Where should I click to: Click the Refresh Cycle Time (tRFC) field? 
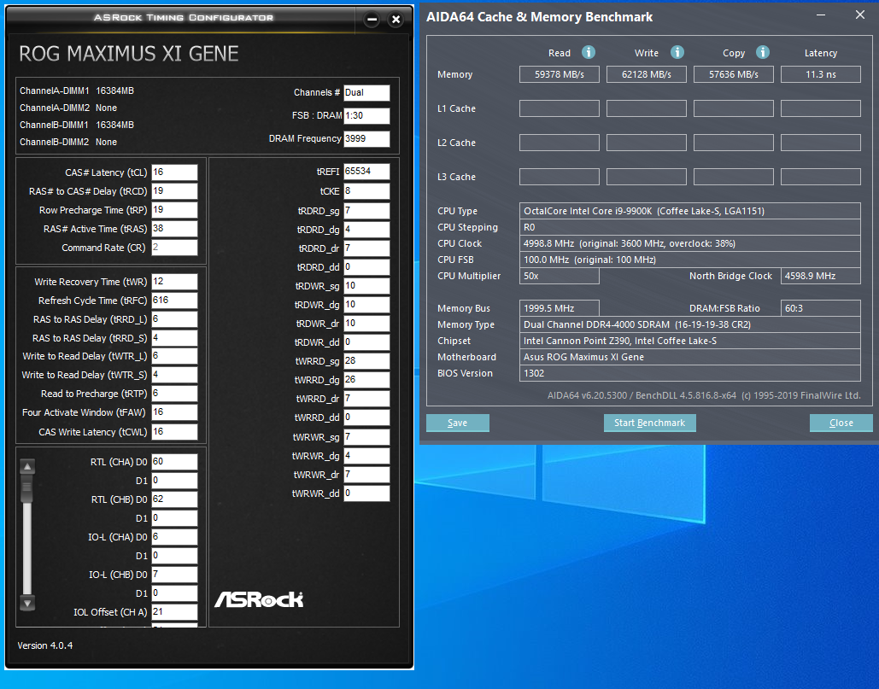174,301
